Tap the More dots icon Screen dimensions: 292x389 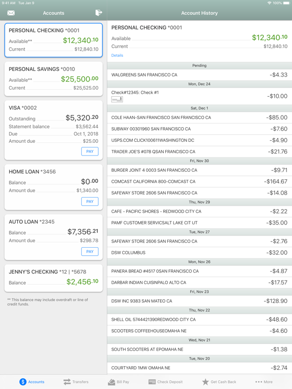pos(259,382)
